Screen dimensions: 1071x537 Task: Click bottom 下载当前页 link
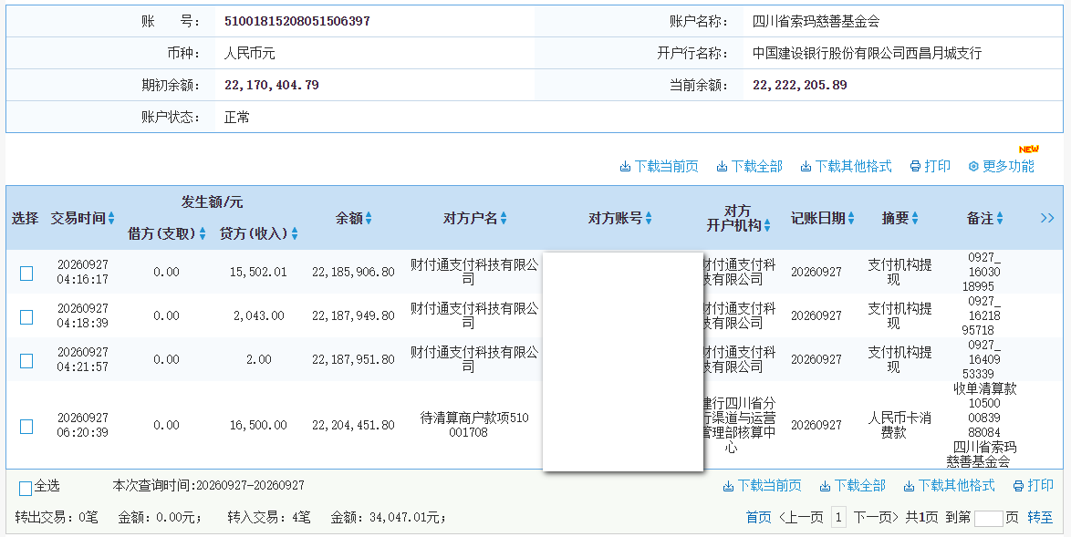763,486
